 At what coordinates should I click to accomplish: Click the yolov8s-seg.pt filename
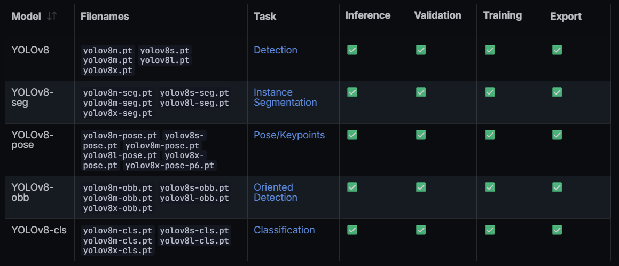tap(194, 93)
